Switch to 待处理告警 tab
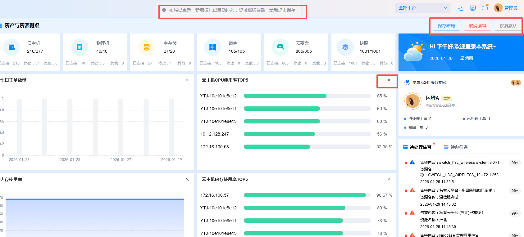 [x=421, y=147]
